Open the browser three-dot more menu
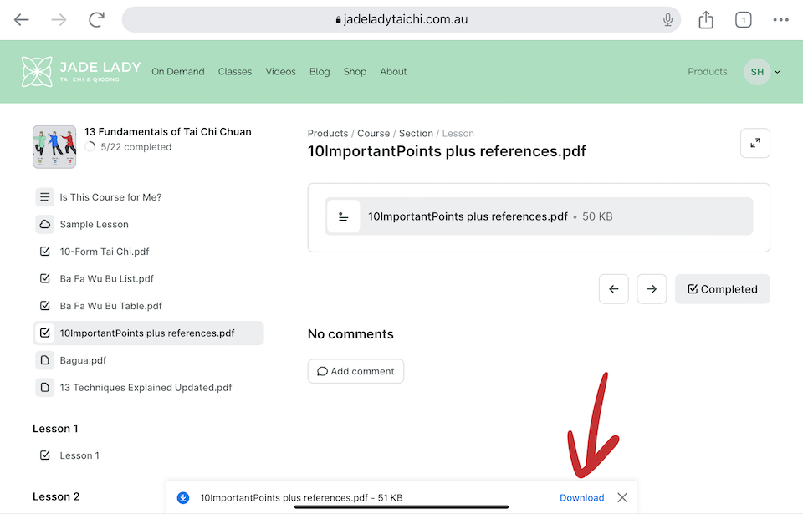Image resolution: width=803 pixels, height=514 pixels. point(780,19)
